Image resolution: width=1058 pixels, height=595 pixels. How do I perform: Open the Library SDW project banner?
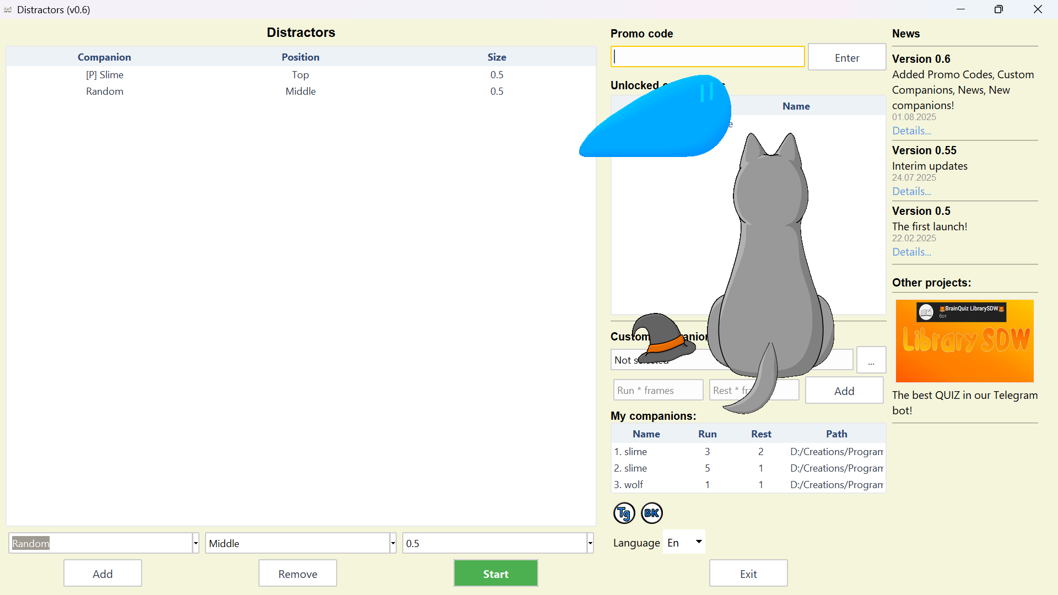(x=964, y=341)
